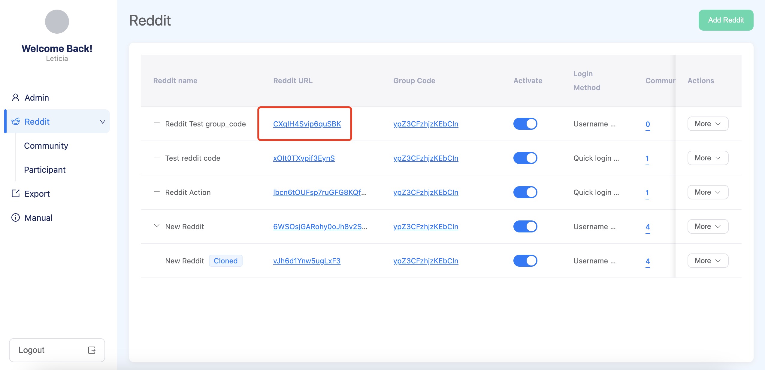This screenshot has height=370, width=765.
Task: Collapse the New Reddit row chevron
Action: [156, 226]
